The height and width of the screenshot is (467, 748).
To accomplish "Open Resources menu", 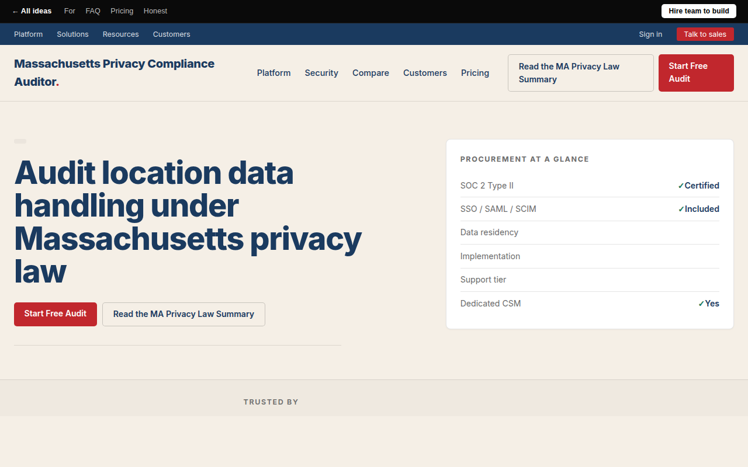I will [x=121, y=34].
